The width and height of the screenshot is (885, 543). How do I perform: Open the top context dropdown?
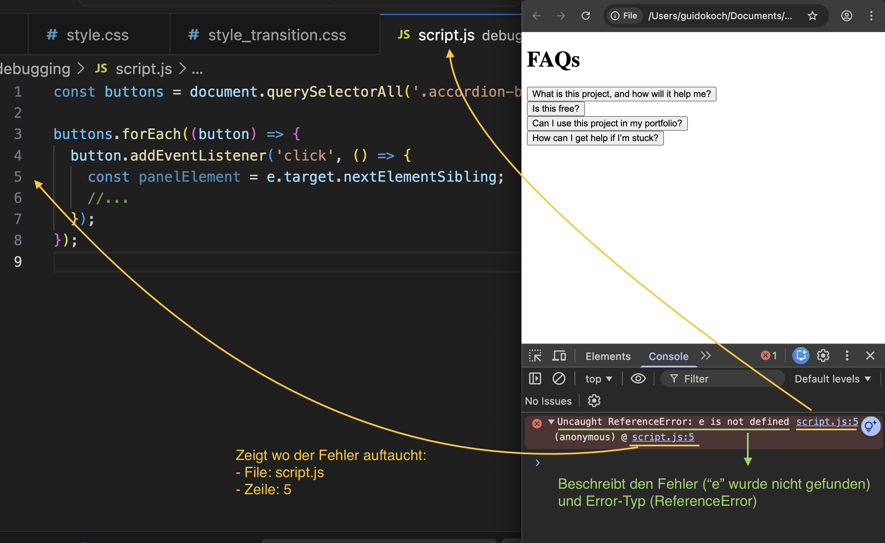click(x=598, y=379)
